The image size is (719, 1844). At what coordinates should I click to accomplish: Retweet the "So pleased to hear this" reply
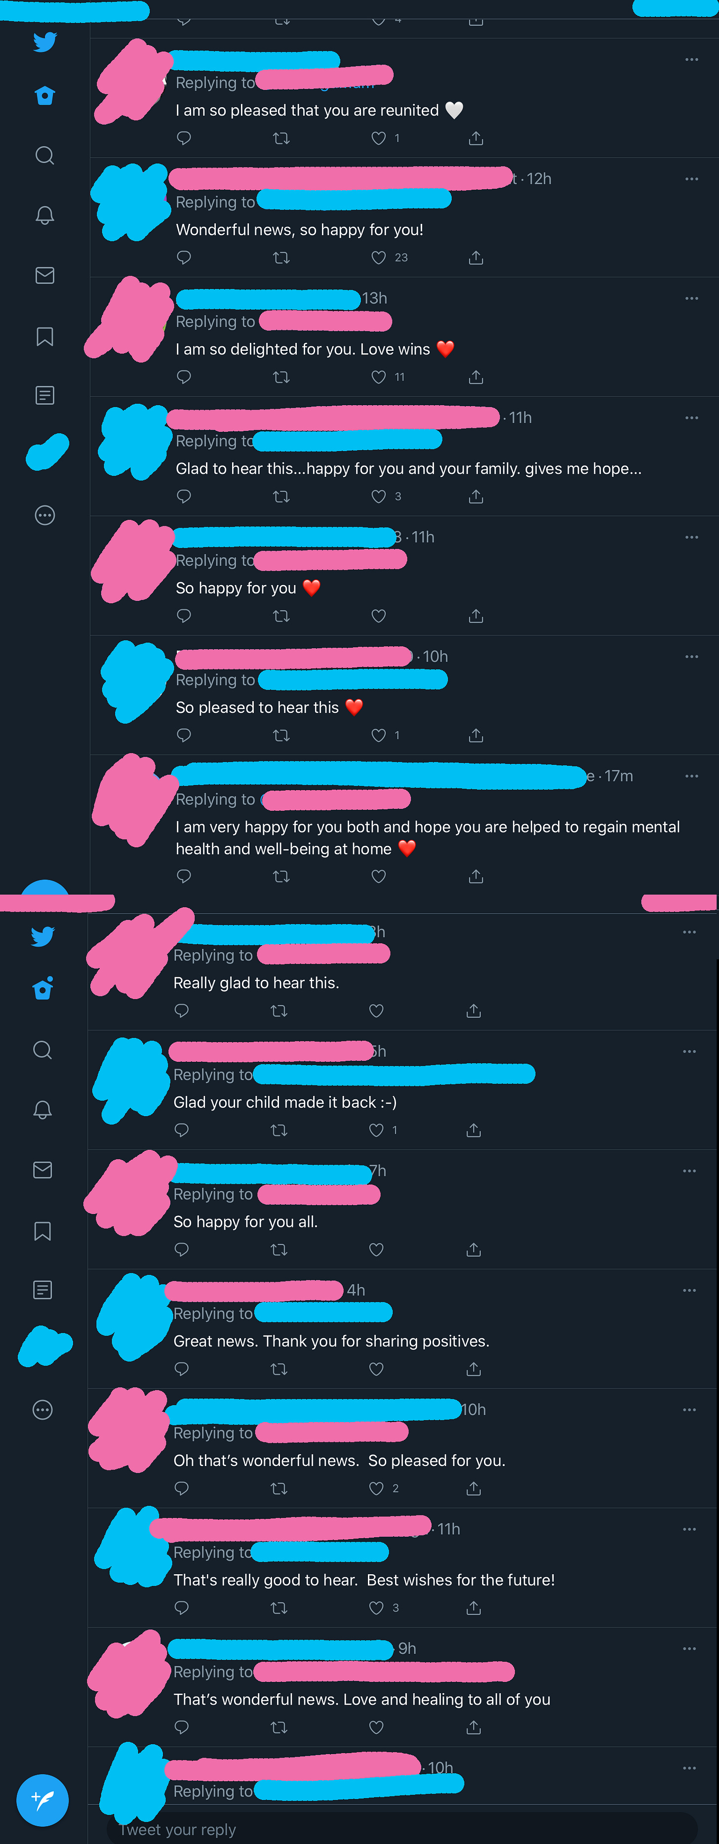click(x=281, y=735)
